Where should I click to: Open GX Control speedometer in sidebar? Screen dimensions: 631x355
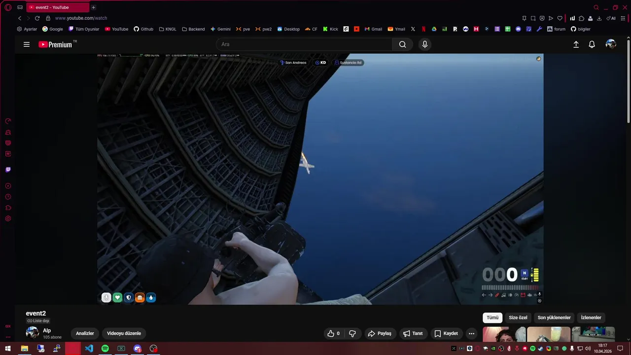[8, 121]
